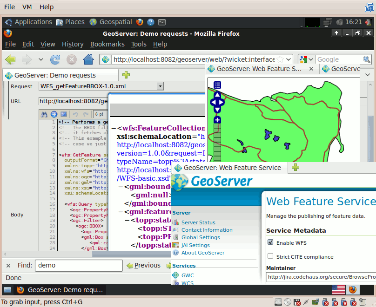Open the help icon in the top panel

tap(151, 22)
